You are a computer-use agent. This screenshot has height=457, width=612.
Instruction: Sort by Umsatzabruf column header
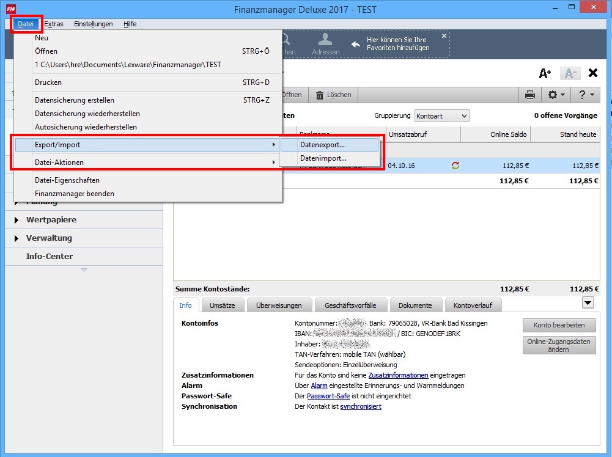point(424,134)
